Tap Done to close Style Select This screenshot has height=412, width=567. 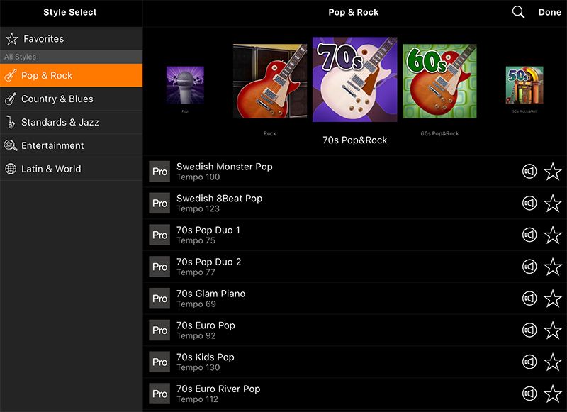[x=549, y=12]
